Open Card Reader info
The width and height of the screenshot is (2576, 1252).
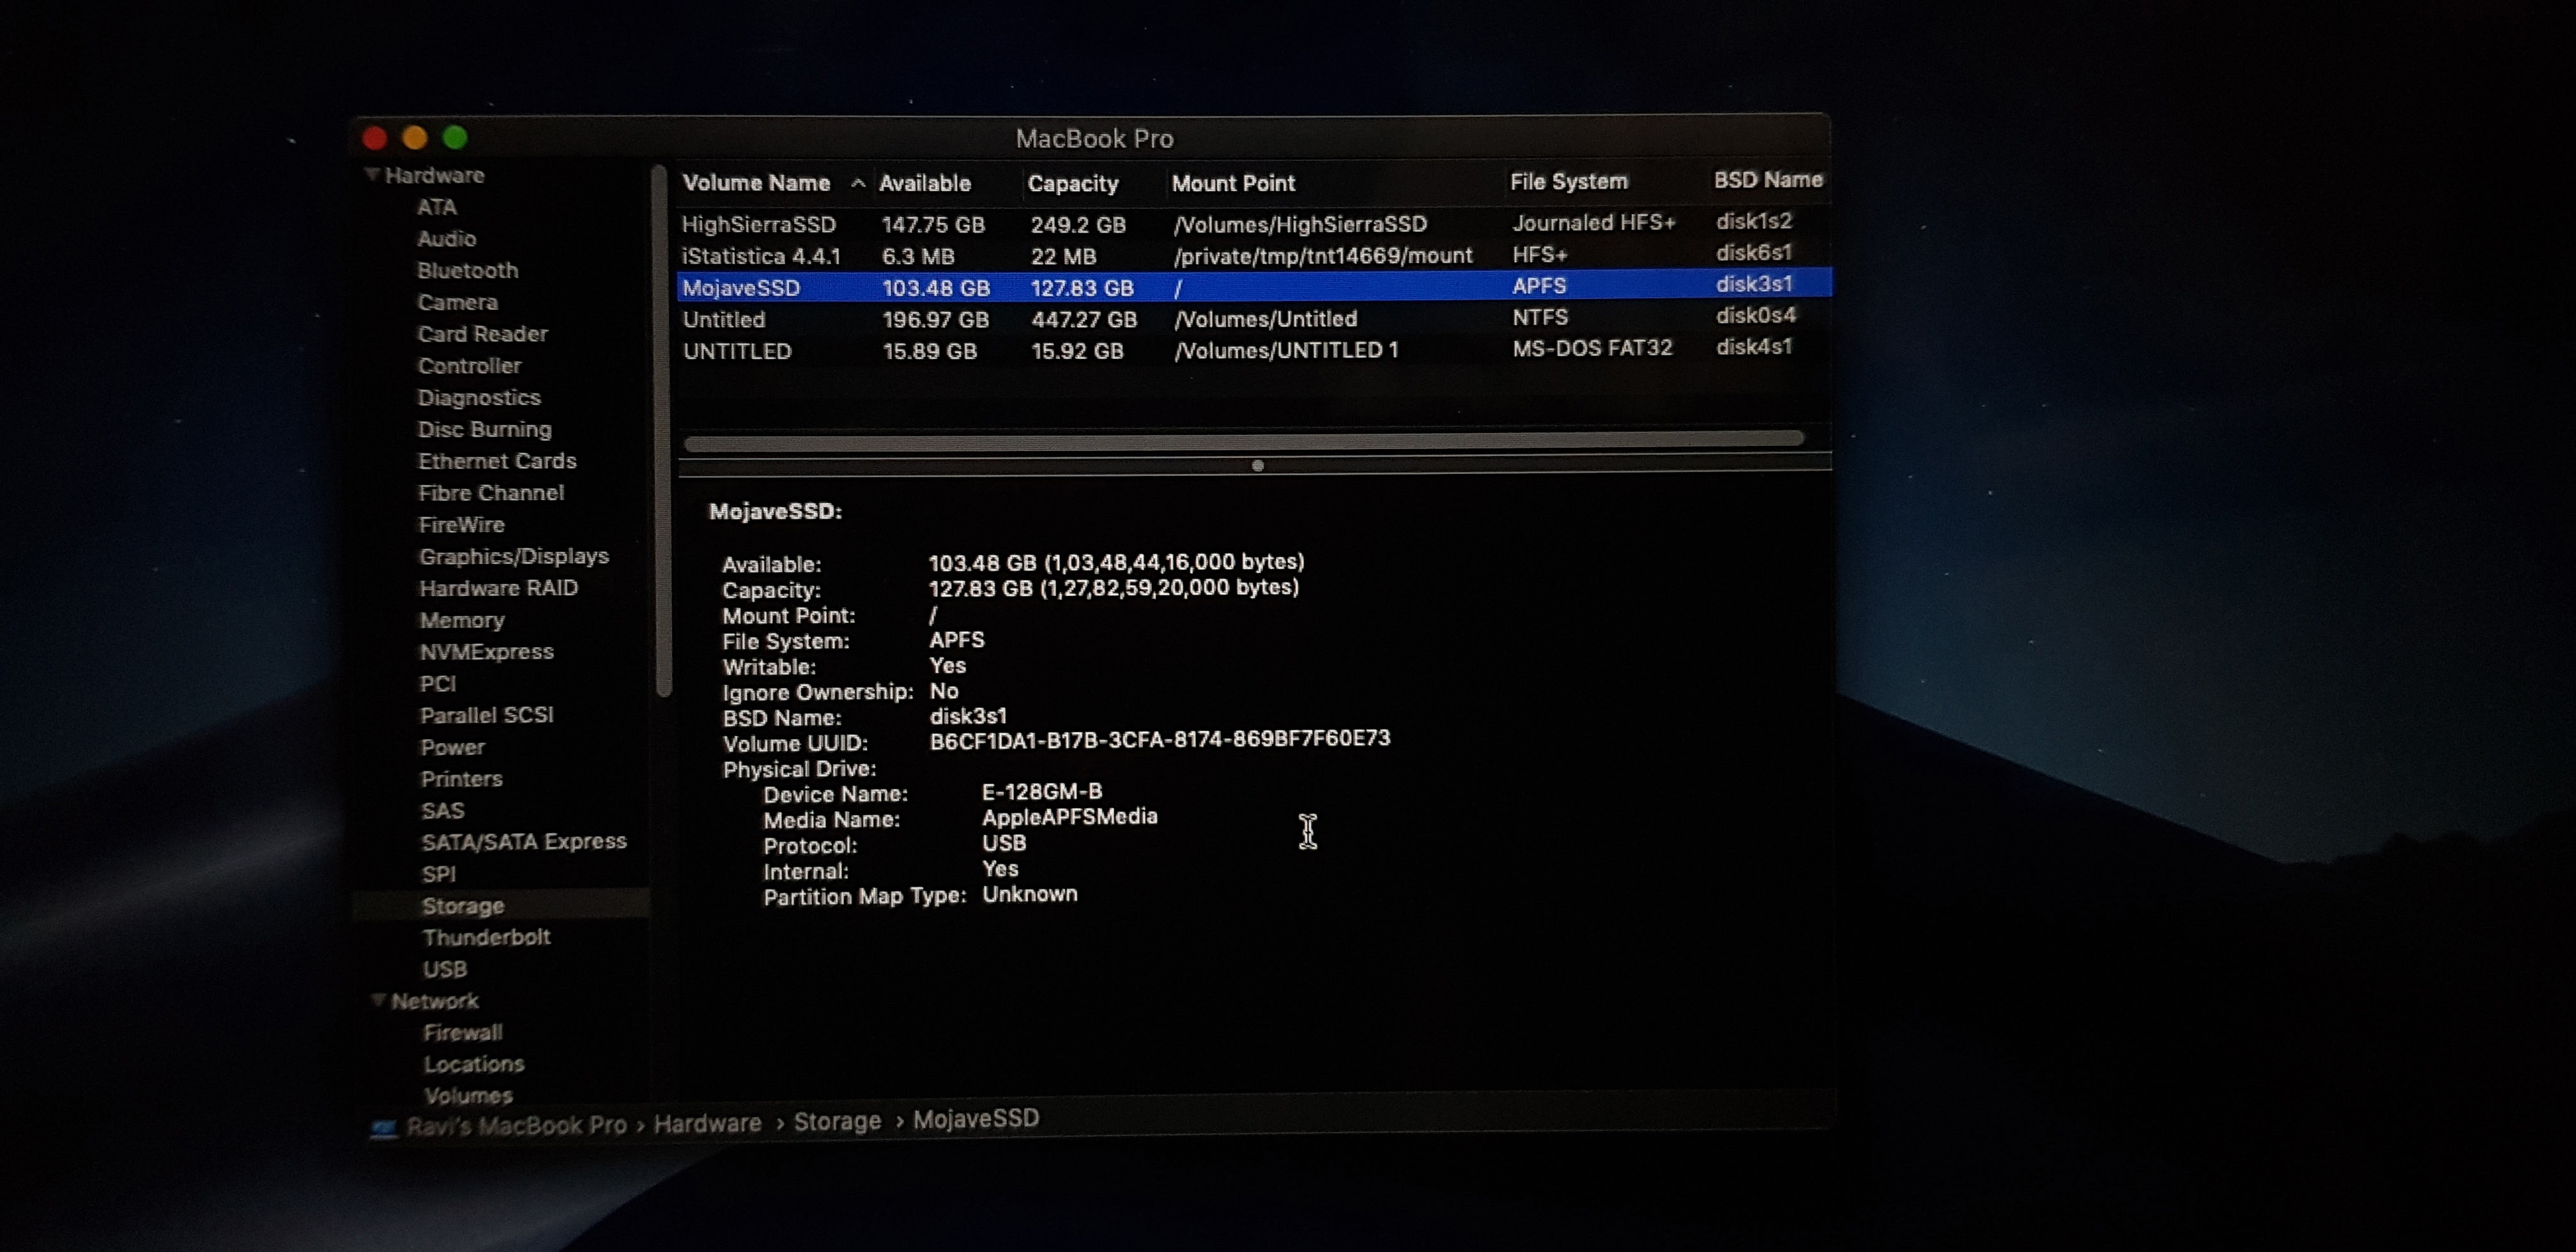coord(482,334)
